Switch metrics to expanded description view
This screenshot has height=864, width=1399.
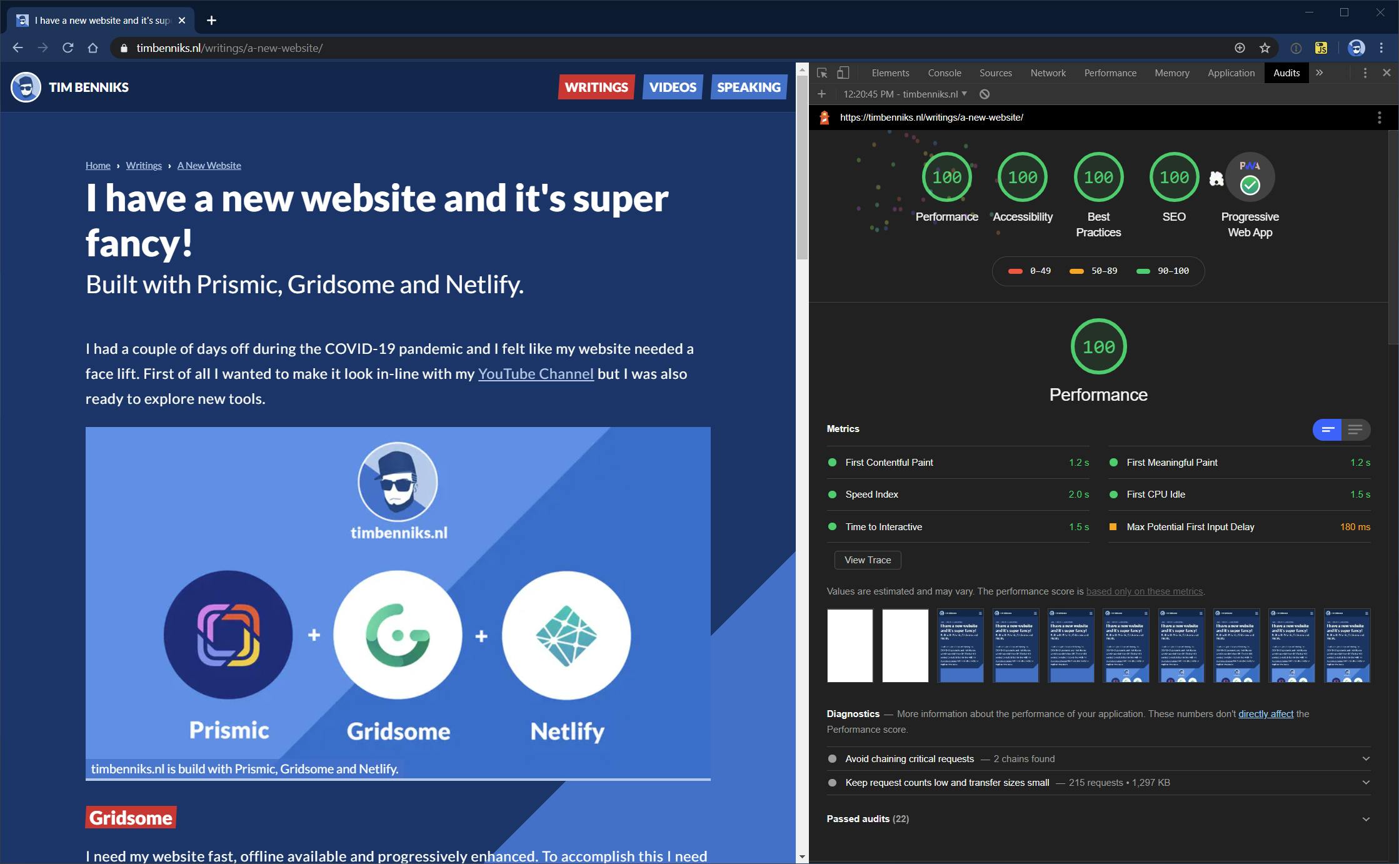click(x=1356, y=429)
